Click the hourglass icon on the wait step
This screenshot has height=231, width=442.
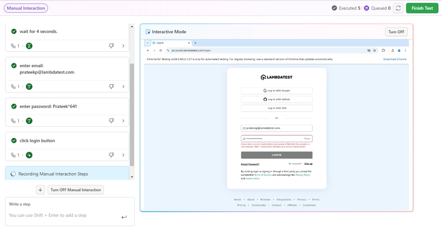tap(29, 46)
